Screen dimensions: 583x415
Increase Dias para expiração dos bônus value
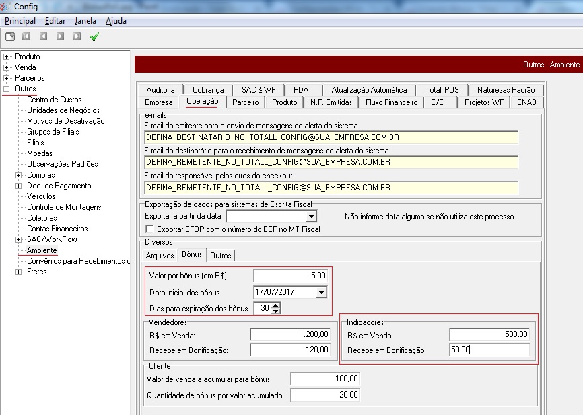(x=275, y=305)
